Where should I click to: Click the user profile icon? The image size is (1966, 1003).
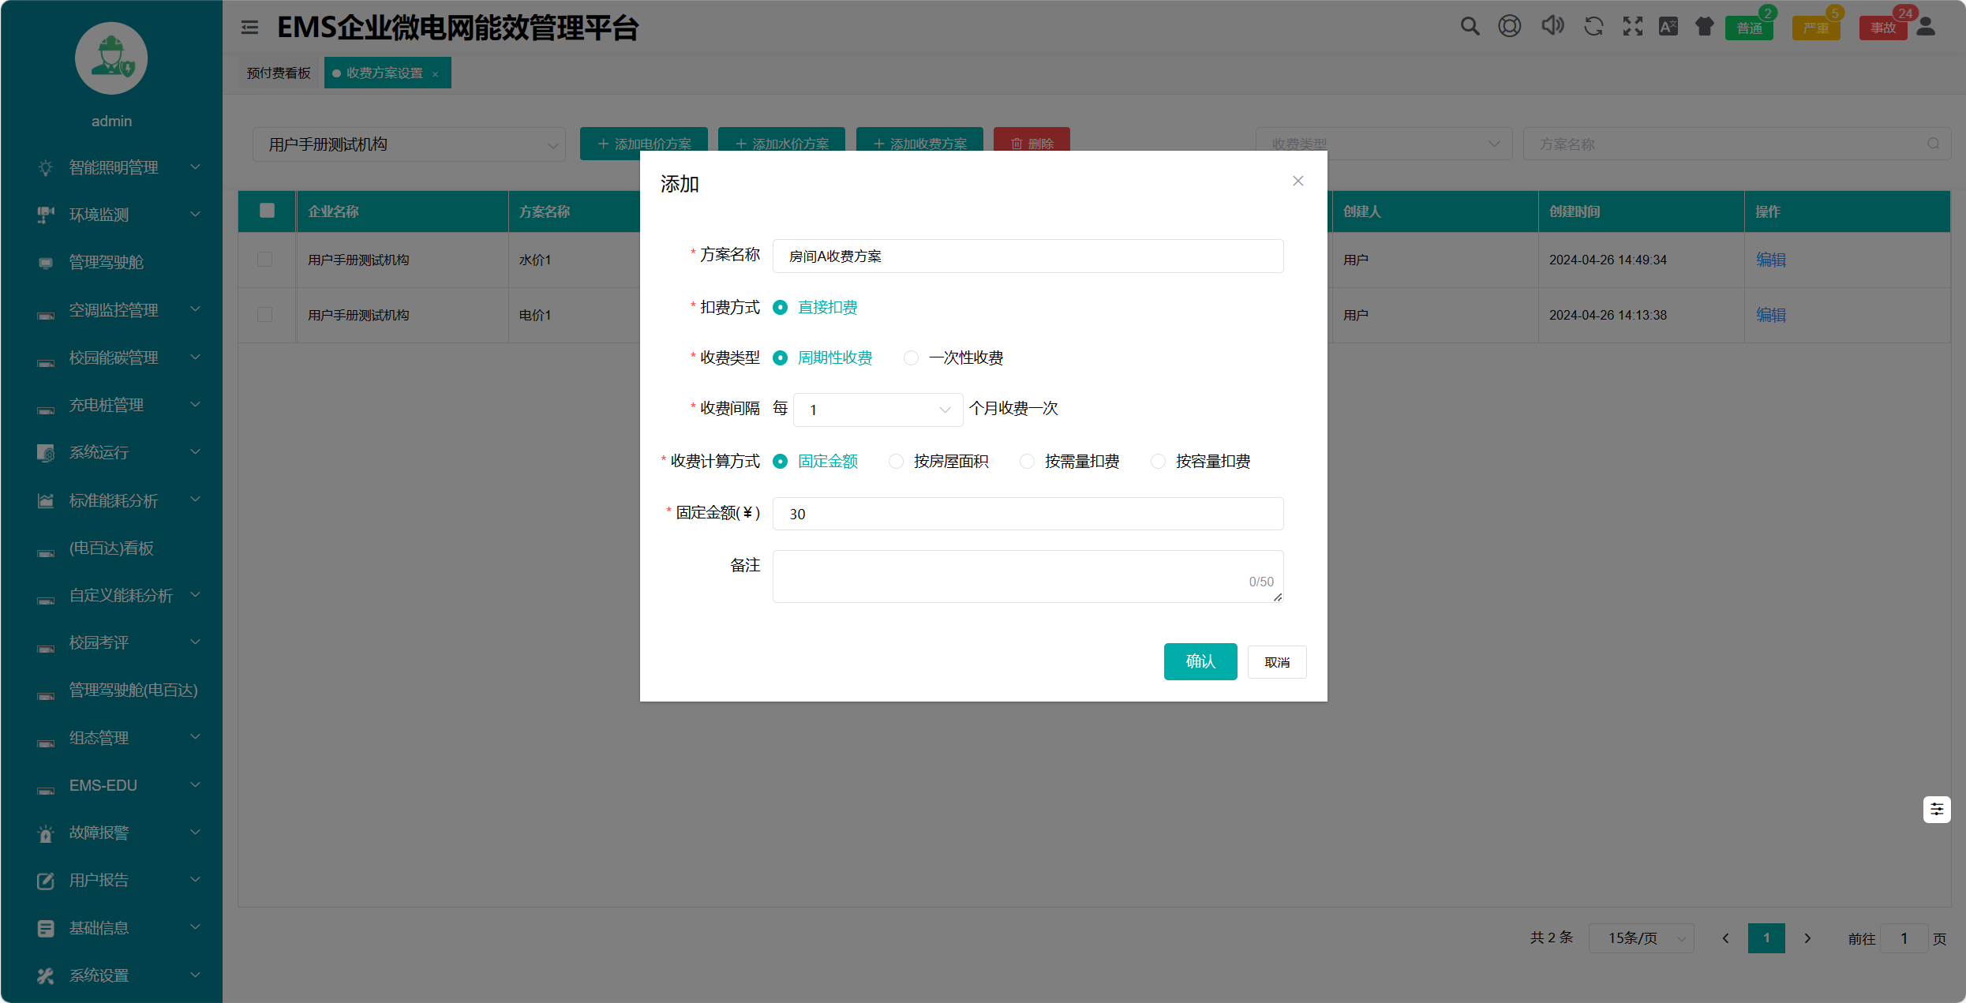pyautogui.click(x=1926, y=27)
